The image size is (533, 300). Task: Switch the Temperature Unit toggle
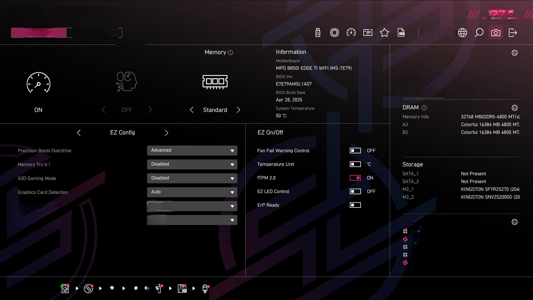point(355,164)
